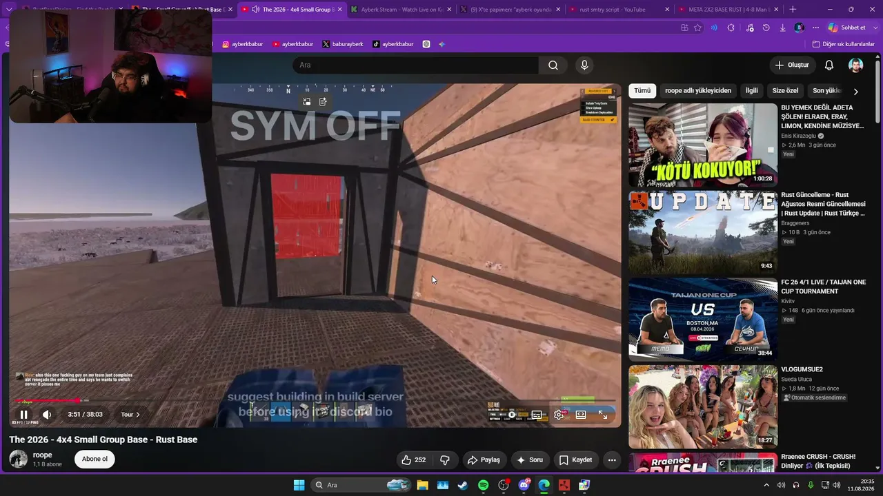Open the KÖTÜ KOKUYOR video thumbnail

[703, 145]
